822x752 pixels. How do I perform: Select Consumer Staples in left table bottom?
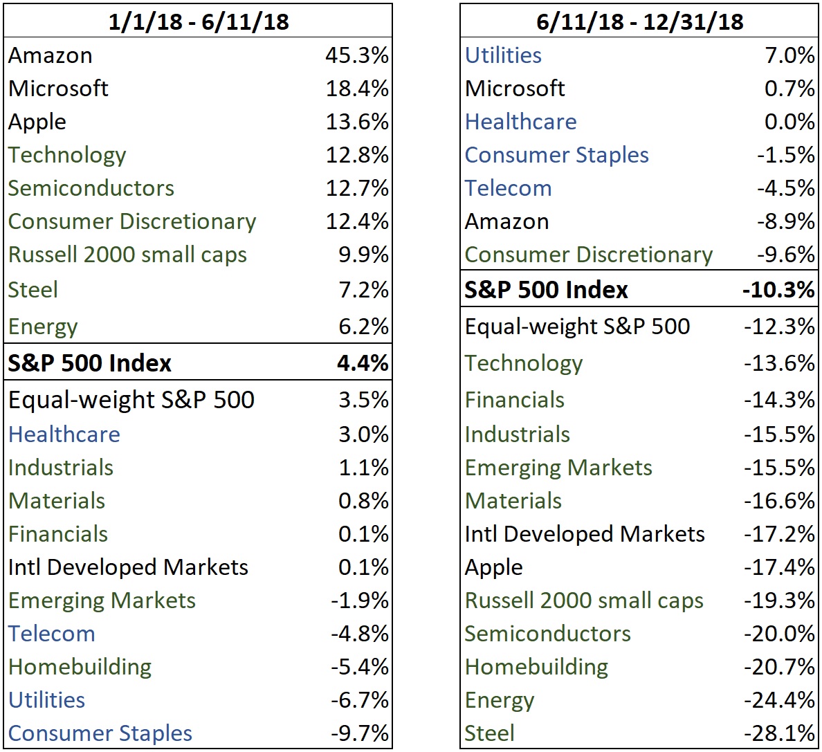pos(100,733)
